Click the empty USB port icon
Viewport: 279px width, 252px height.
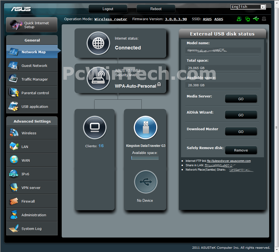point(146,182)
